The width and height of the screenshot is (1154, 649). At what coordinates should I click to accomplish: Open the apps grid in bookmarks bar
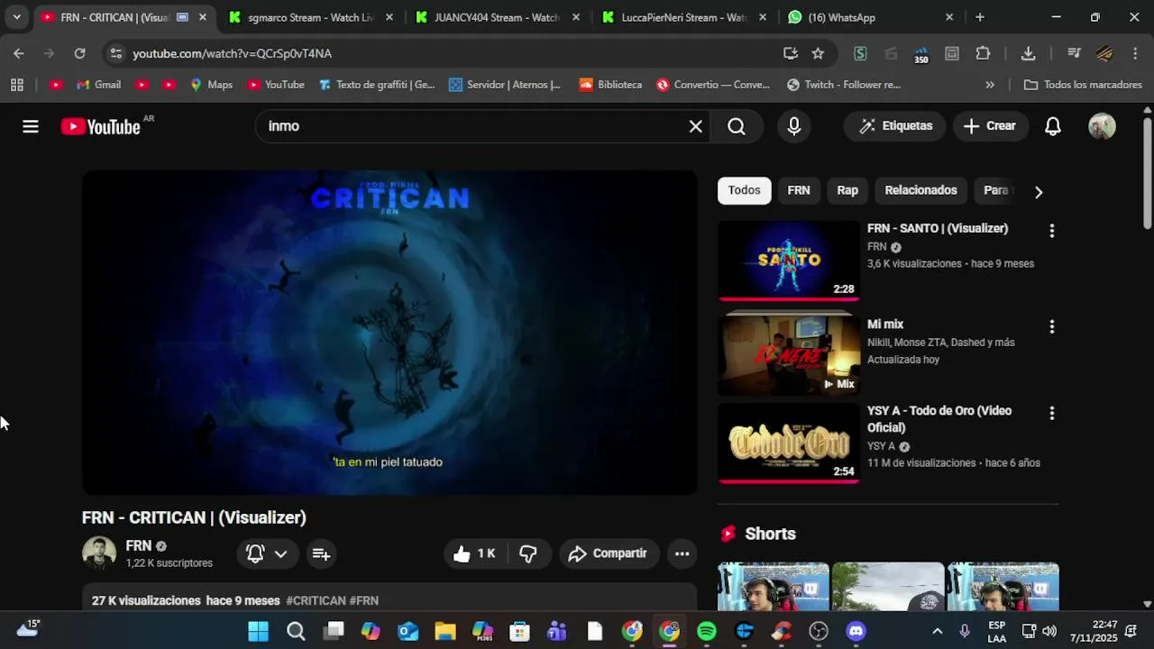point(16,85)
